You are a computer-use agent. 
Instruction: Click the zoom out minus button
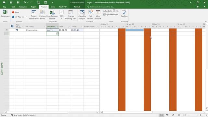point(189,115)
